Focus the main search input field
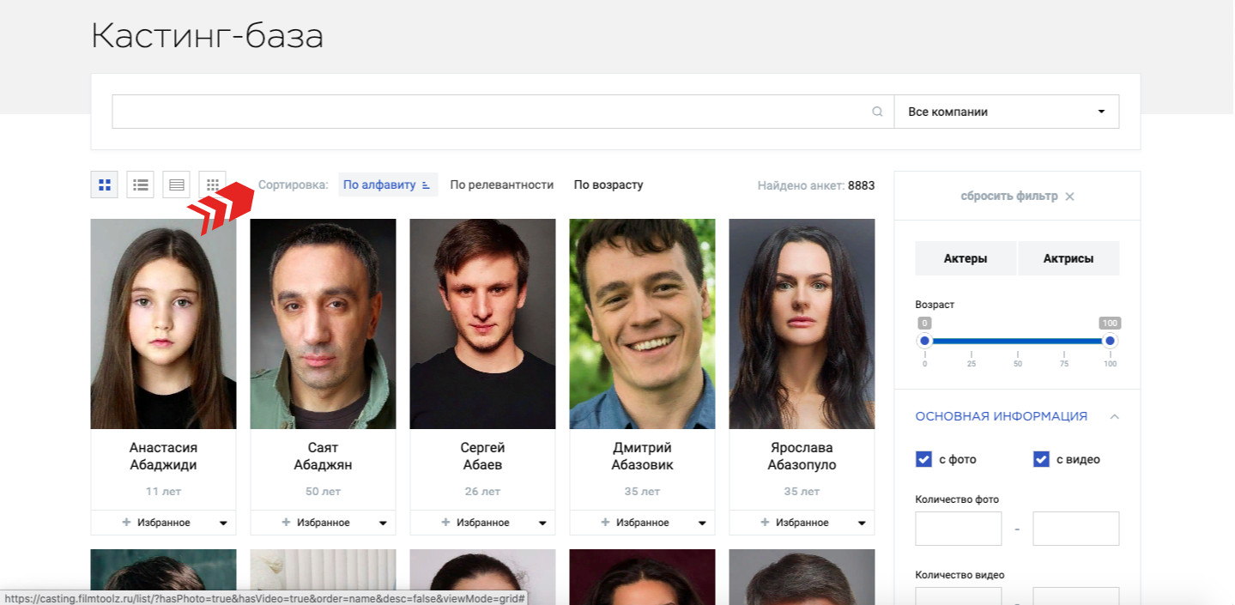The width and height of the screenshot is (1235, 605). pos(503,112)
